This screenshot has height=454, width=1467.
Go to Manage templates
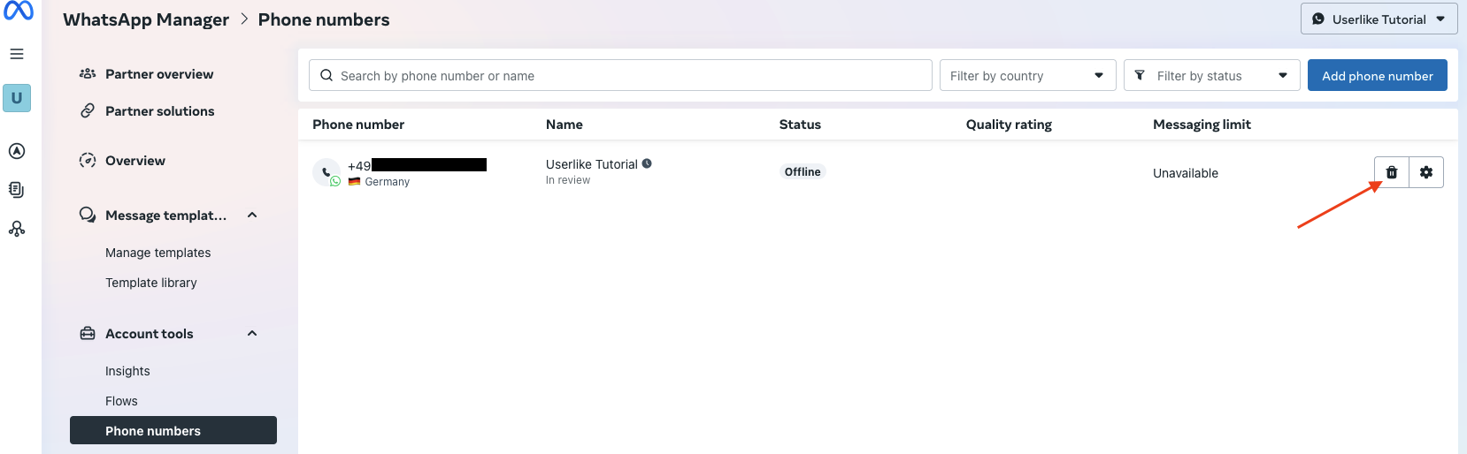(x=158, y=253)
